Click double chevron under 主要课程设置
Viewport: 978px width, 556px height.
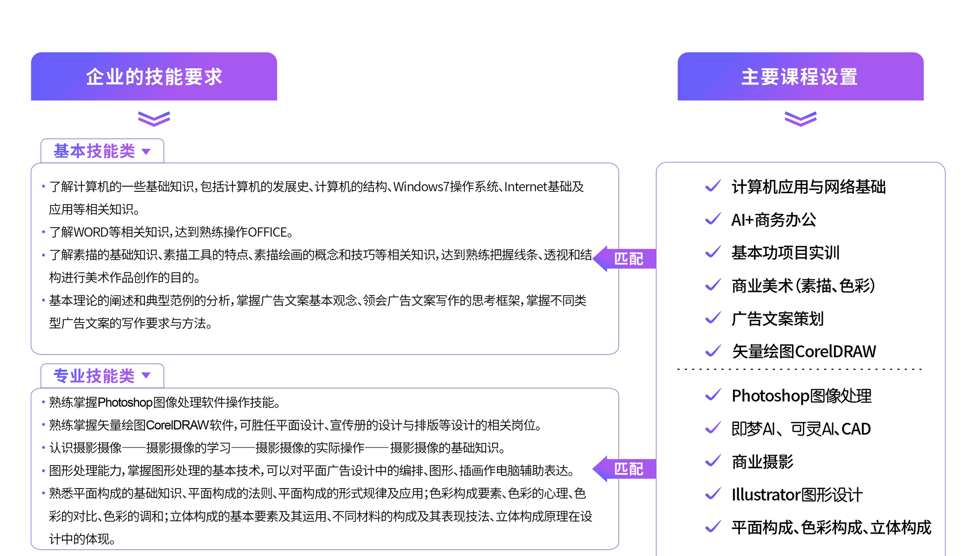[800, 119]
